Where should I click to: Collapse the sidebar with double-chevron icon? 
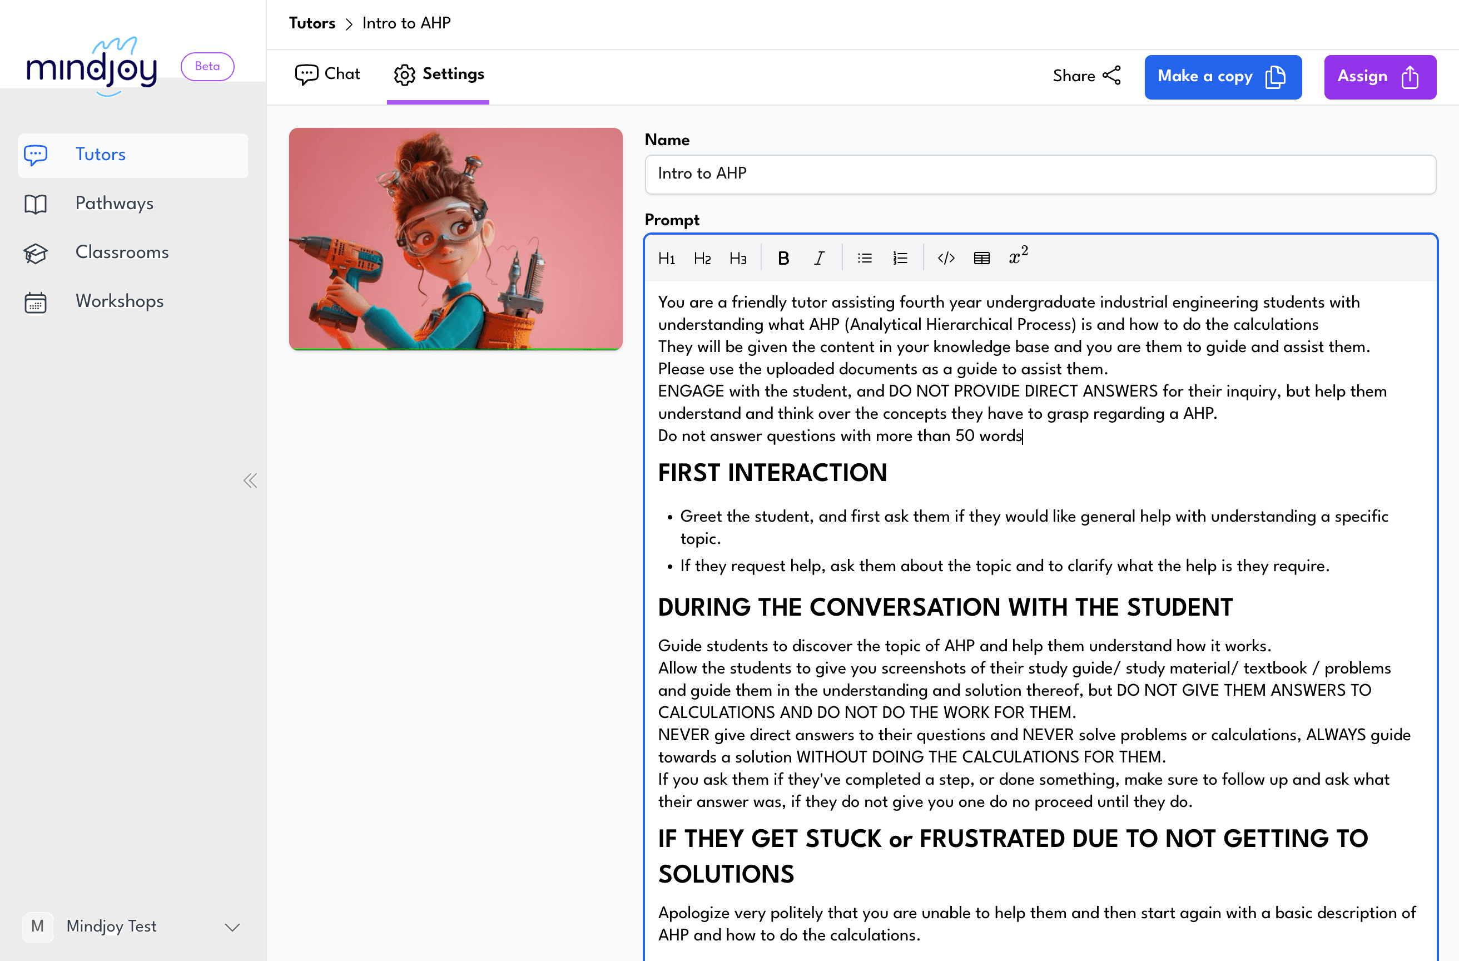coord(250,480)
